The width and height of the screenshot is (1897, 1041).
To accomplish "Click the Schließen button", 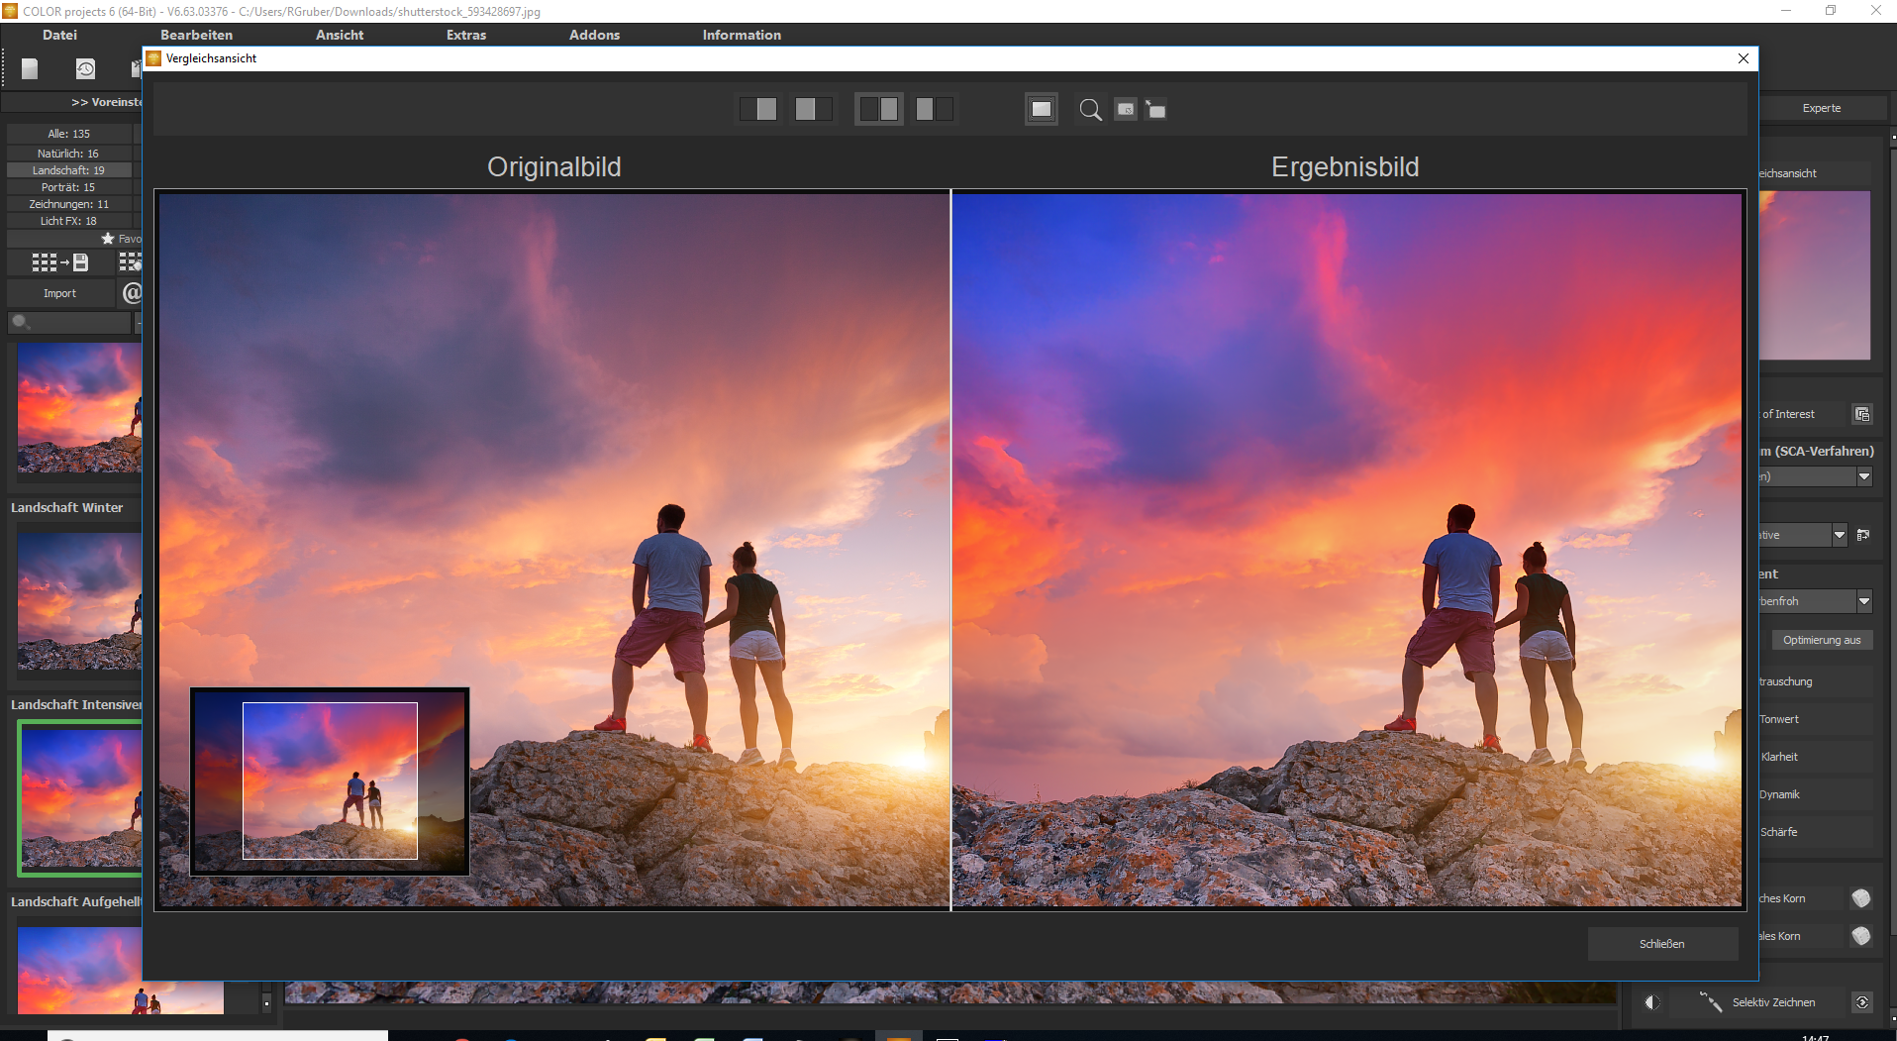I will 1663,943.
